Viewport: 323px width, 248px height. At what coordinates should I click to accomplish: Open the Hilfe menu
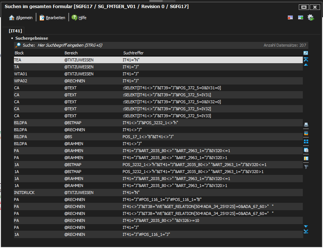pyautogui.click(x=79, y=18)
